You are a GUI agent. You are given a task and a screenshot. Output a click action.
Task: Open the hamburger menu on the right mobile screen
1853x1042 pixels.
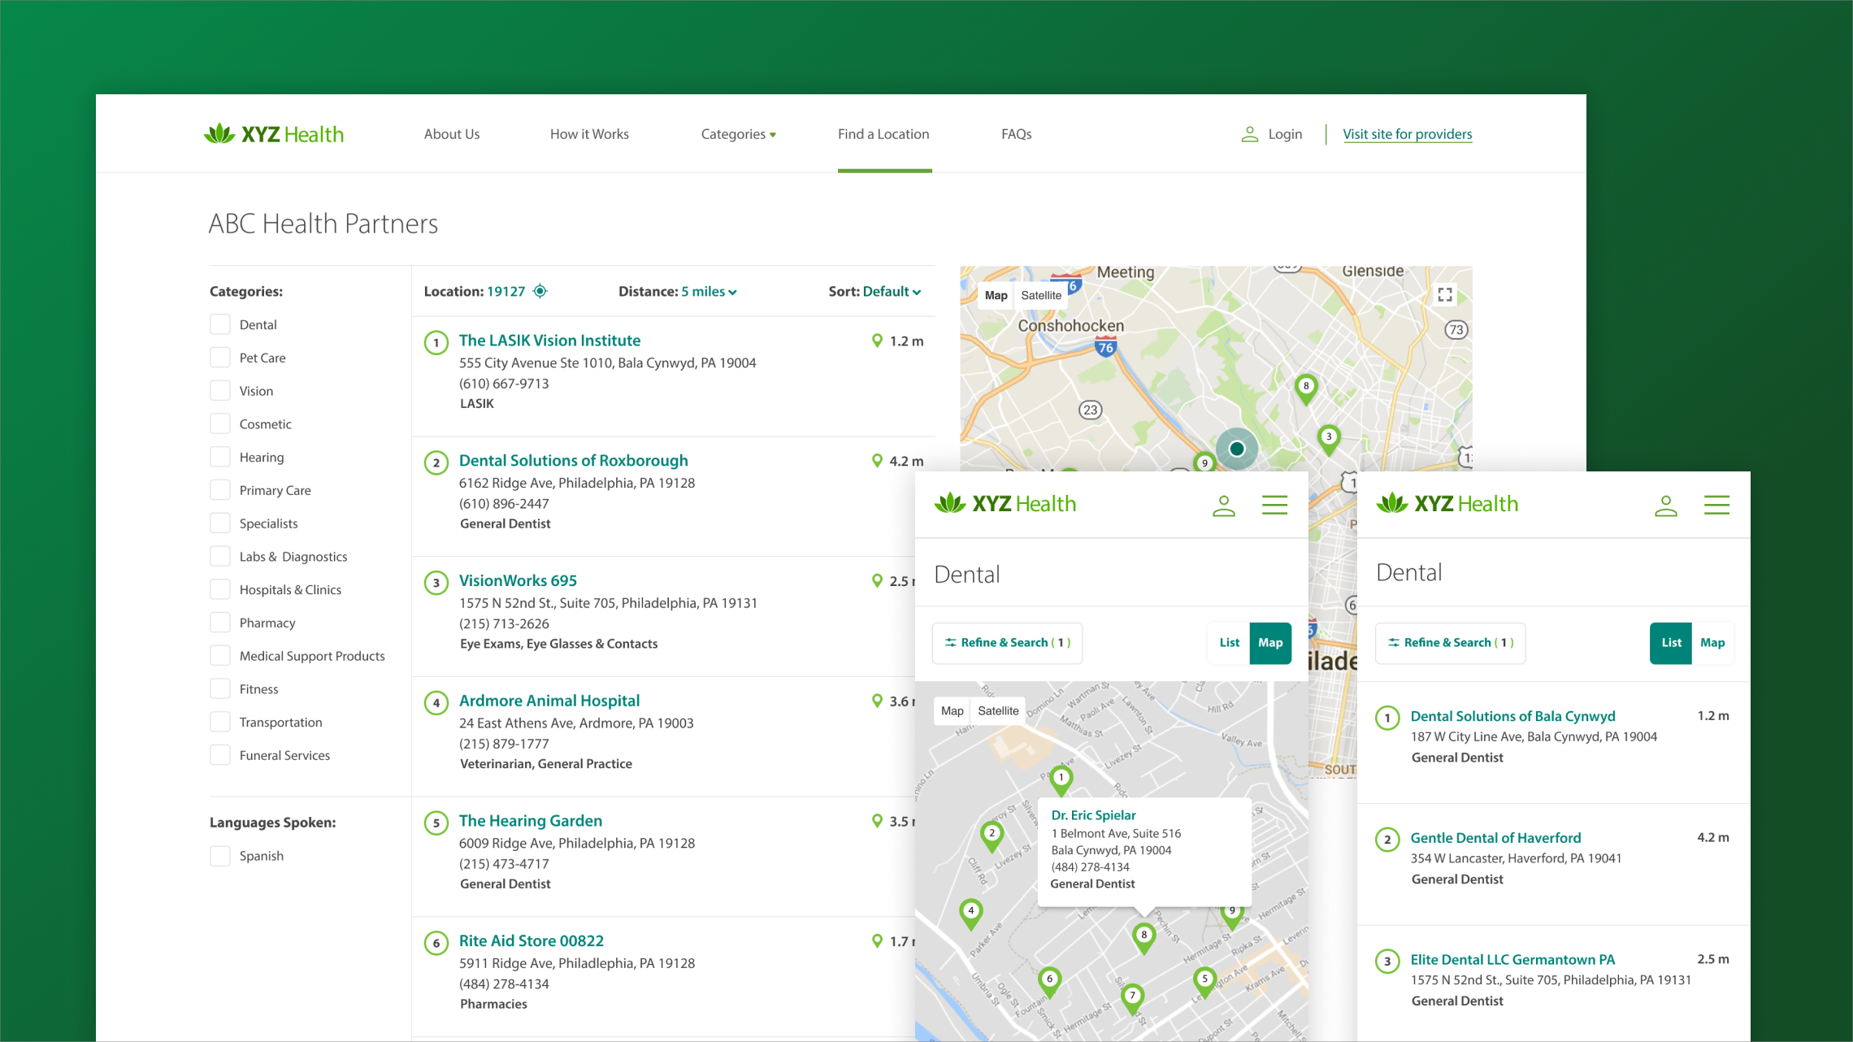click(x=1716, y=505)
